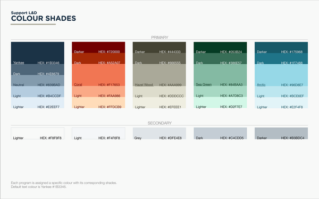319x199 pixels.
Task: Pick the Lighter mint #D2F7E7 swatch
Action: point(220,103)
